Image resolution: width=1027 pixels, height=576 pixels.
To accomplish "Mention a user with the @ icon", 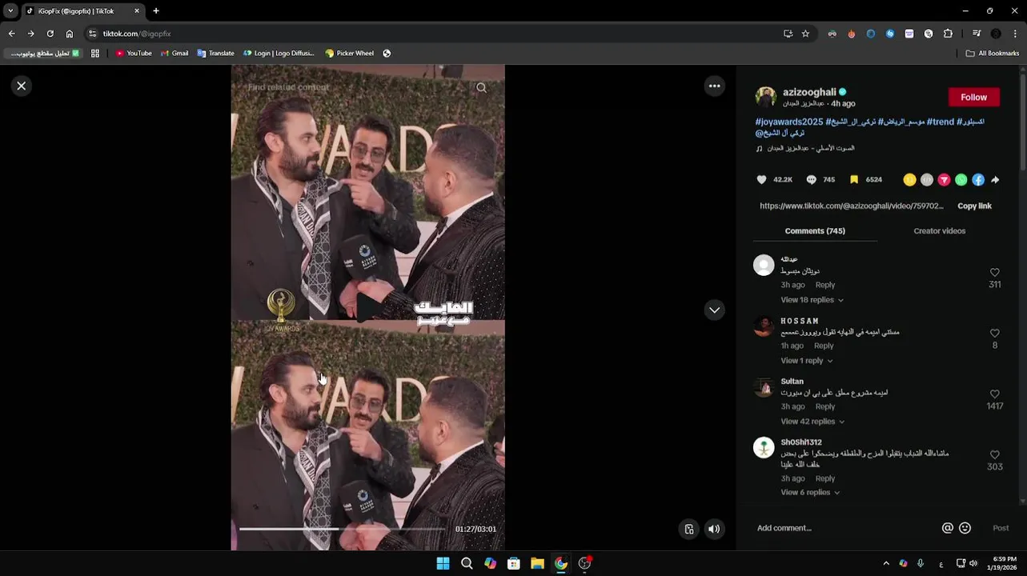I will click(x=948, y=528).
